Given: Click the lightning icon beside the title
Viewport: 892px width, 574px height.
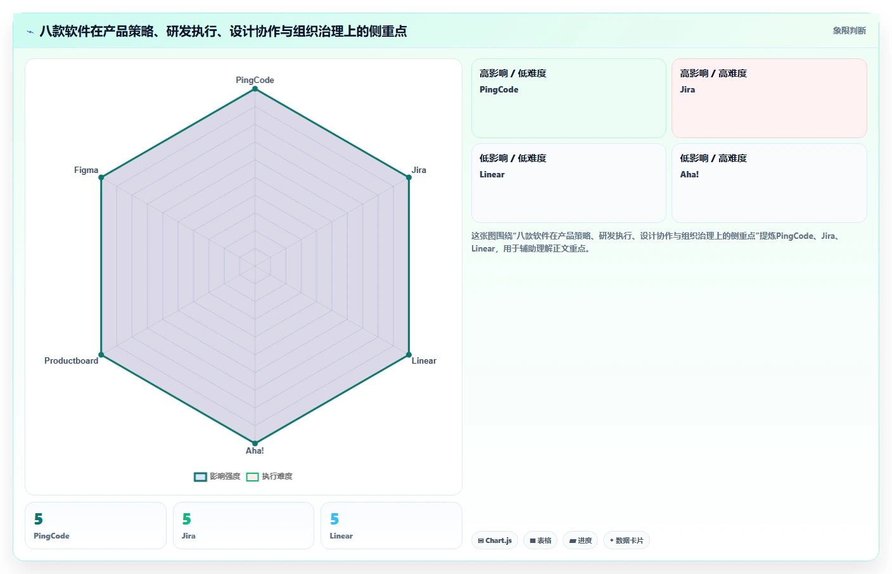Looking at the screenshot, I should click(30, 32).
